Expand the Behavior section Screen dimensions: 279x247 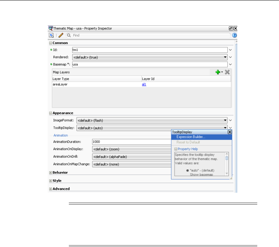click(50, 173)
